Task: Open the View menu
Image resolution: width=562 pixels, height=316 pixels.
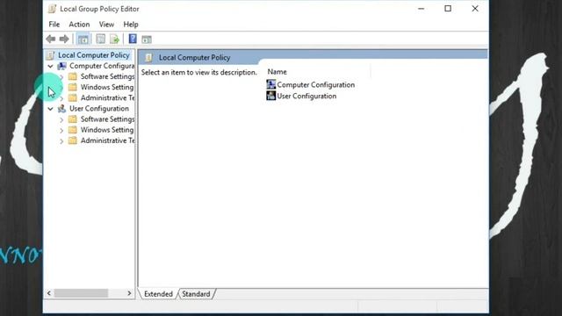Action: [106, 25]
